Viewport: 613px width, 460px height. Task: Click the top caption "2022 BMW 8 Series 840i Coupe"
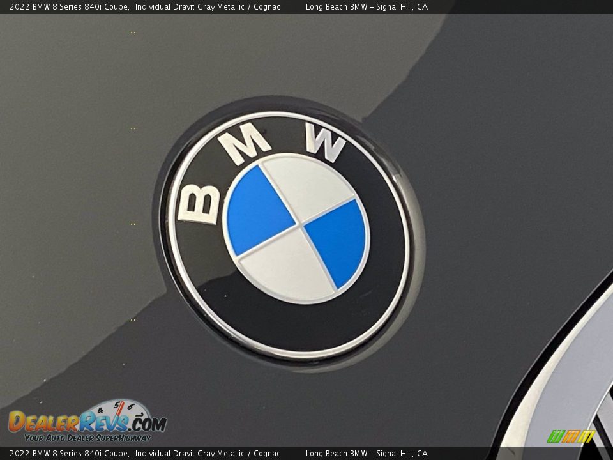69,6
